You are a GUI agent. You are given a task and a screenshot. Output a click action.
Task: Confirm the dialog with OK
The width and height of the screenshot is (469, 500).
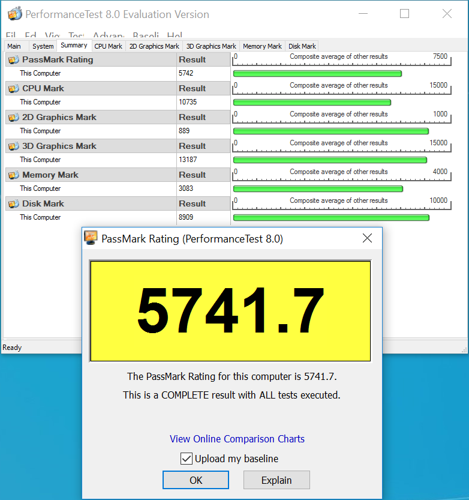(x=196, y=480)
